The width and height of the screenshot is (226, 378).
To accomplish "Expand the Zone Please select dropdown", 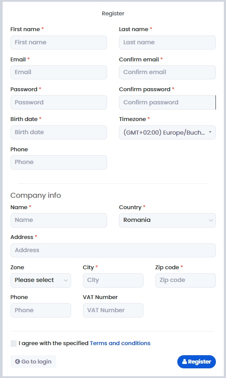I will click(41, 280).
